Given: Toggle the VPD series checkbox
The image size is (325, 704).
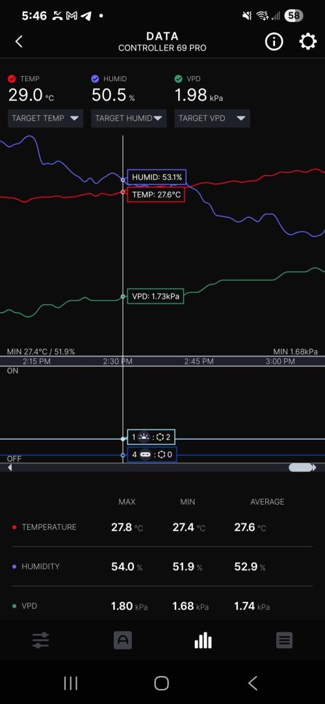Looking at the screenshot, I should (179, 79).
